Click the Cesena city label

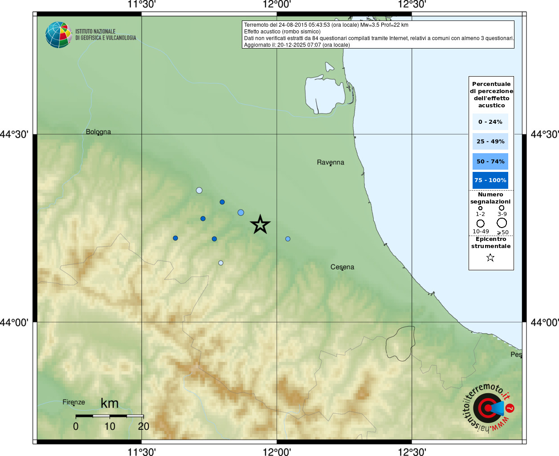[x=343, y=267]
